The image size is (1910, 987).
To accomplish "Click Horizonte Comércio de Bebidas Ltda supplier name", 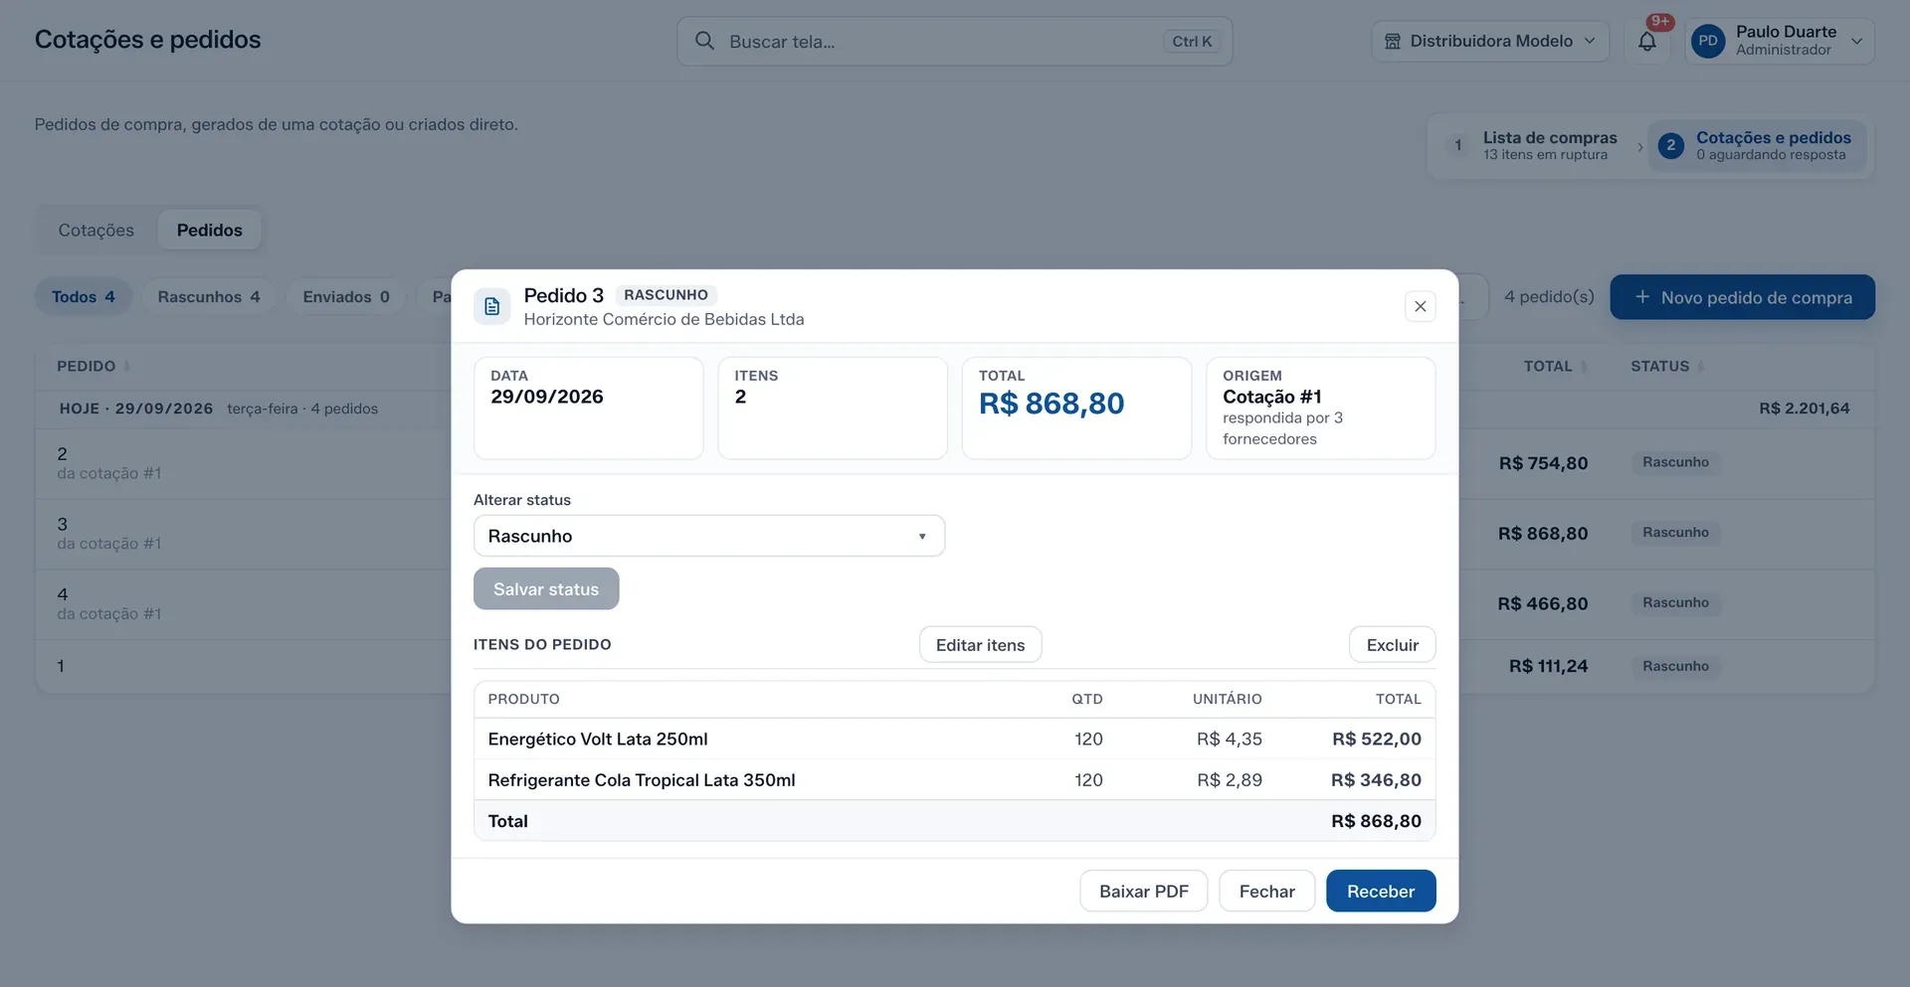I will (x=664, y=319).
